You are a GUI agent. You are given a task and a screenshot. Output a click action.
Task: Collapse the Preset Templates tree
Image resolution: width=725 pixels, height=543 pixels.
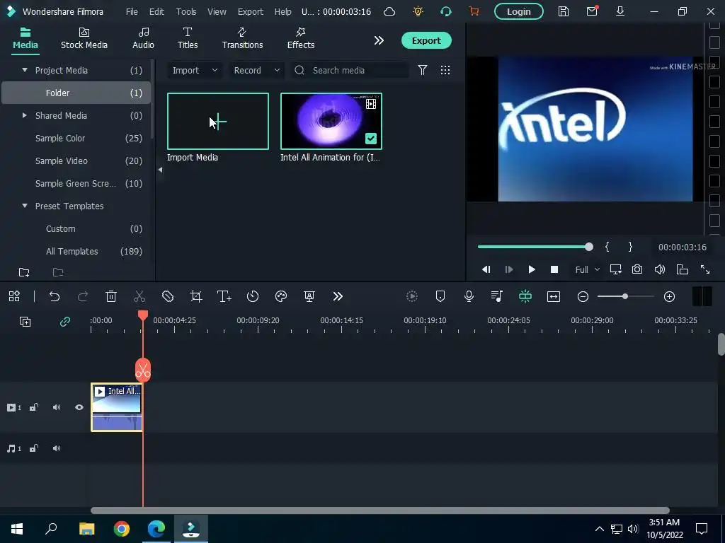[25, 206]
